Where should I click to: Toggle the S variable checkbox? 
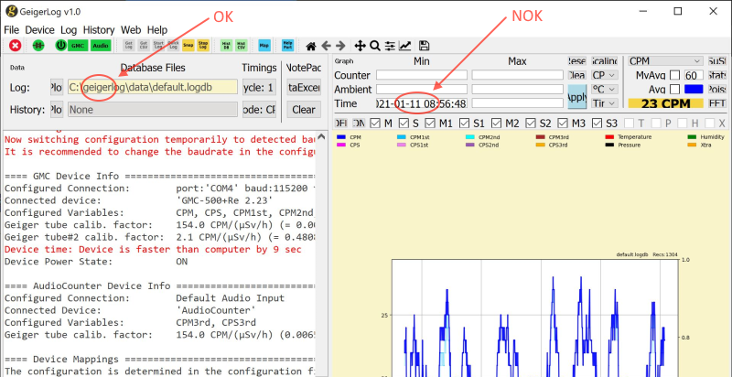404,124
